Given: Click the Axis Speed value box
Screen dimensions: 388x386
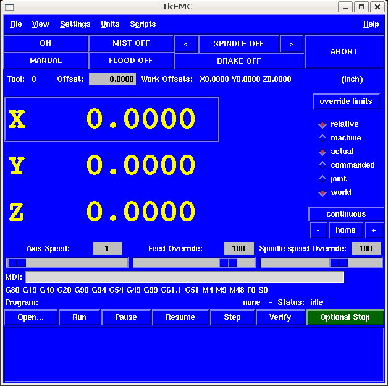Looking at the screenshot, I should coord(108,249).
